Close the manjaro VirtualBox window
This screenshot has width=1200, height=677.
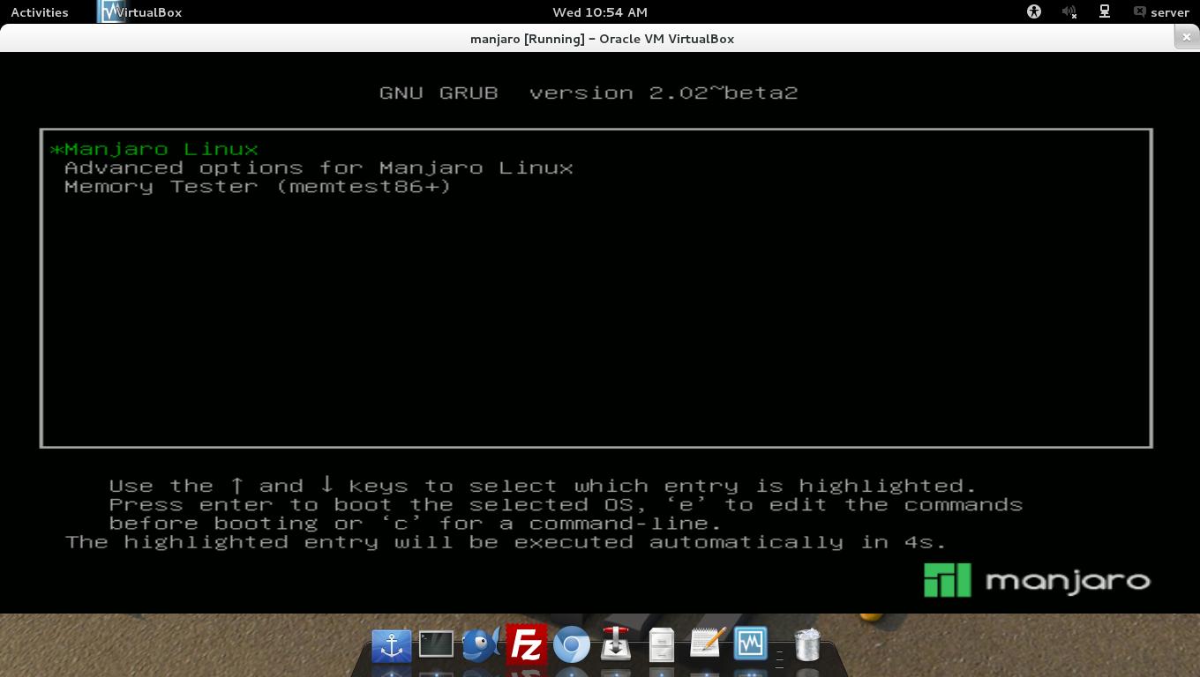tap(1186, 37)
